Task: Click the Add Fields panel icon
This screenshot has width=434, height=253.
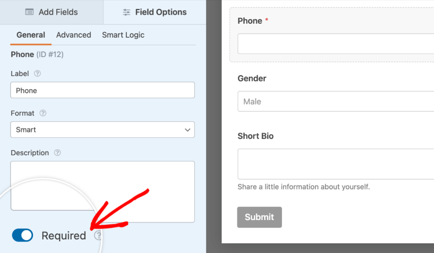Action: [x=30, y=12]
